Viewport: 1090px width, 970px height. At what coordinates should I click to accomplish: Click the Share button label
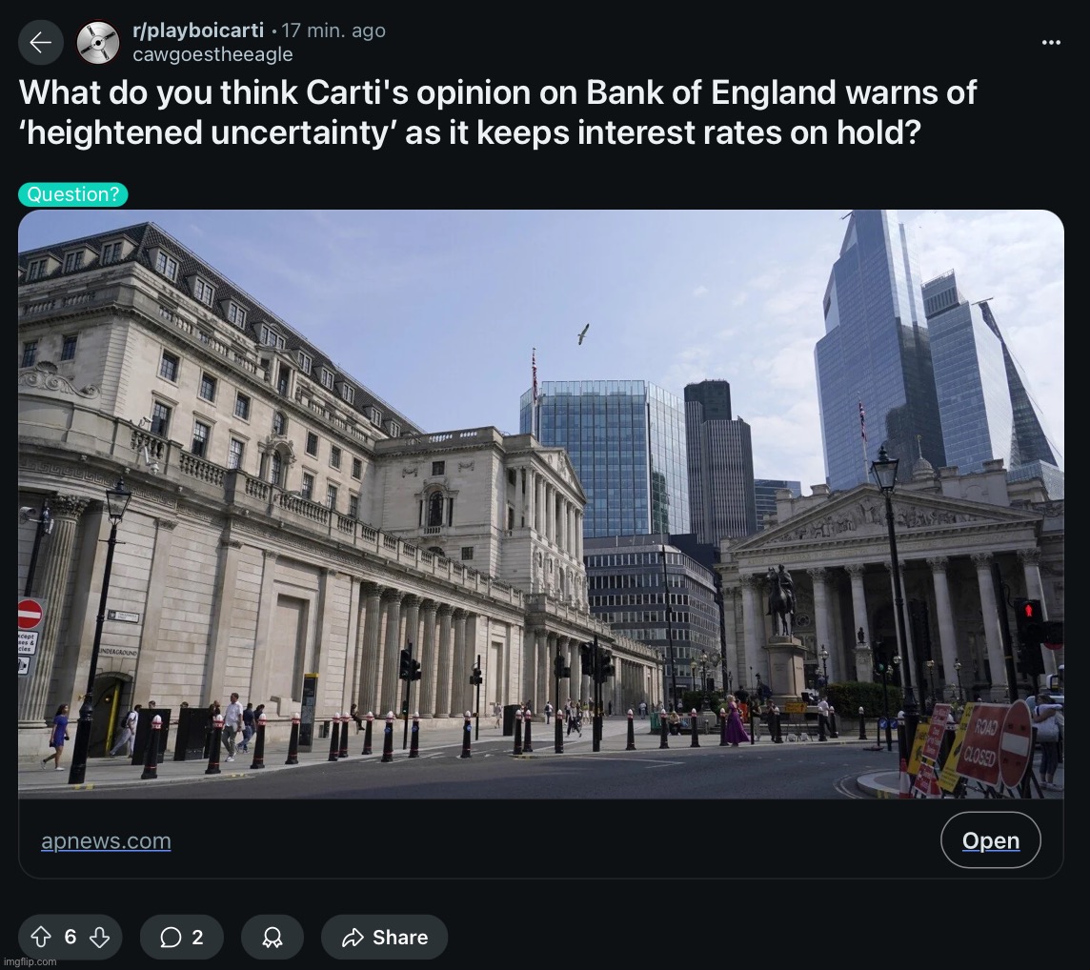(400, 937)
